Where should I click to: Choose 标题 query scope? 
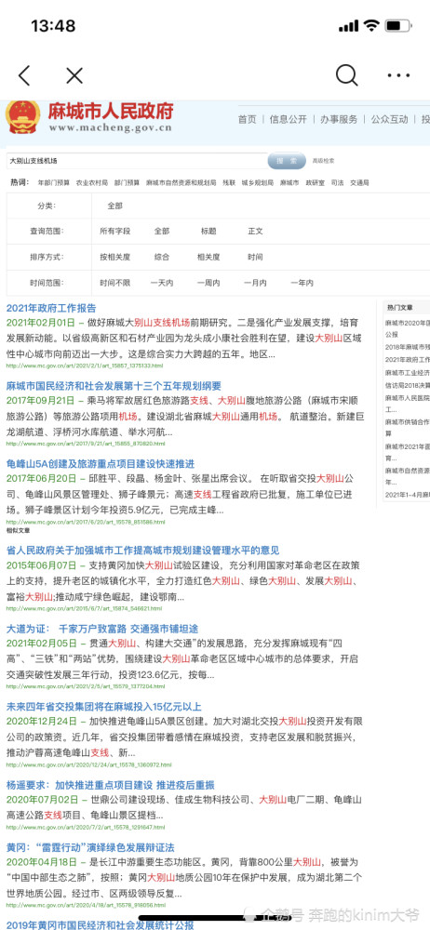pyautogui.click(x=208, y=232)
